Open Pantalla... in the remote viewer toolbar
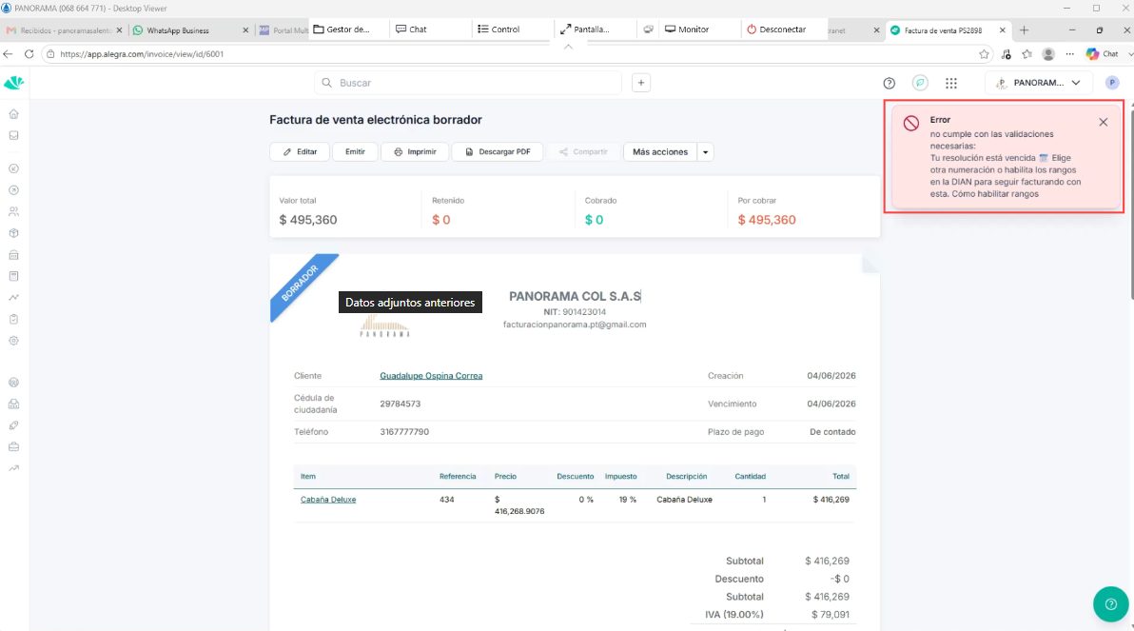The width and height of the screenshot is (1134, 631). (585, 29)
